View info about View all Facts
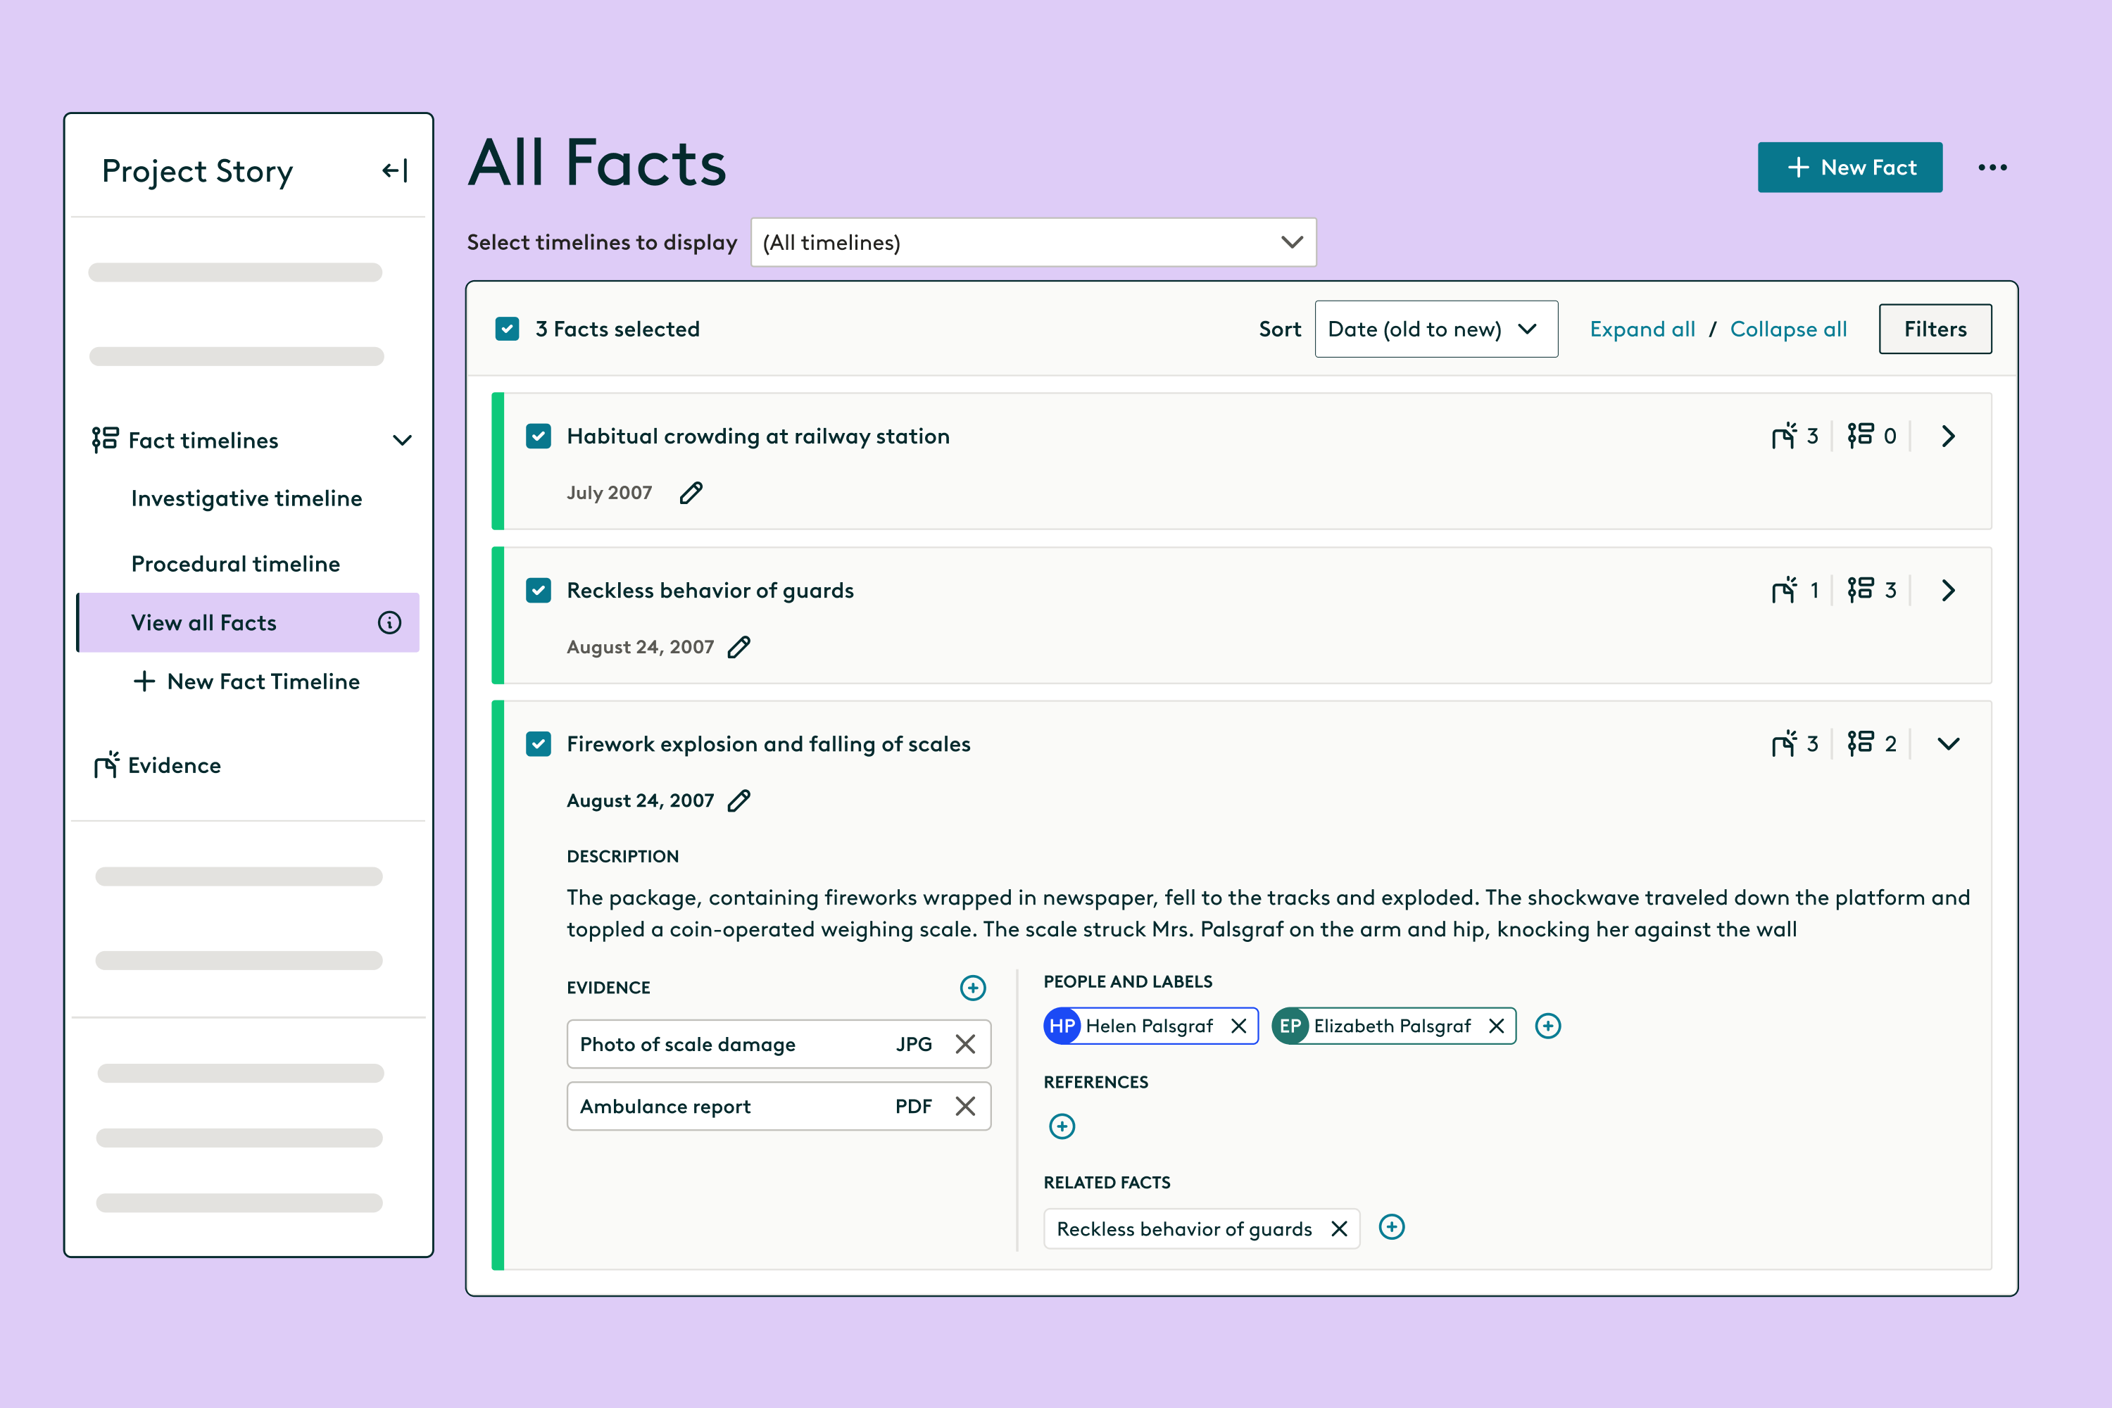 389,622
